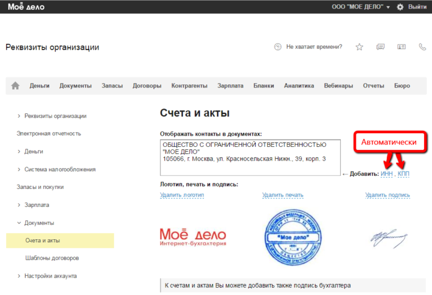This screenshot has height=295, width=432.
Task: Open the Деньги menu
Action: [x=40, y=86]
